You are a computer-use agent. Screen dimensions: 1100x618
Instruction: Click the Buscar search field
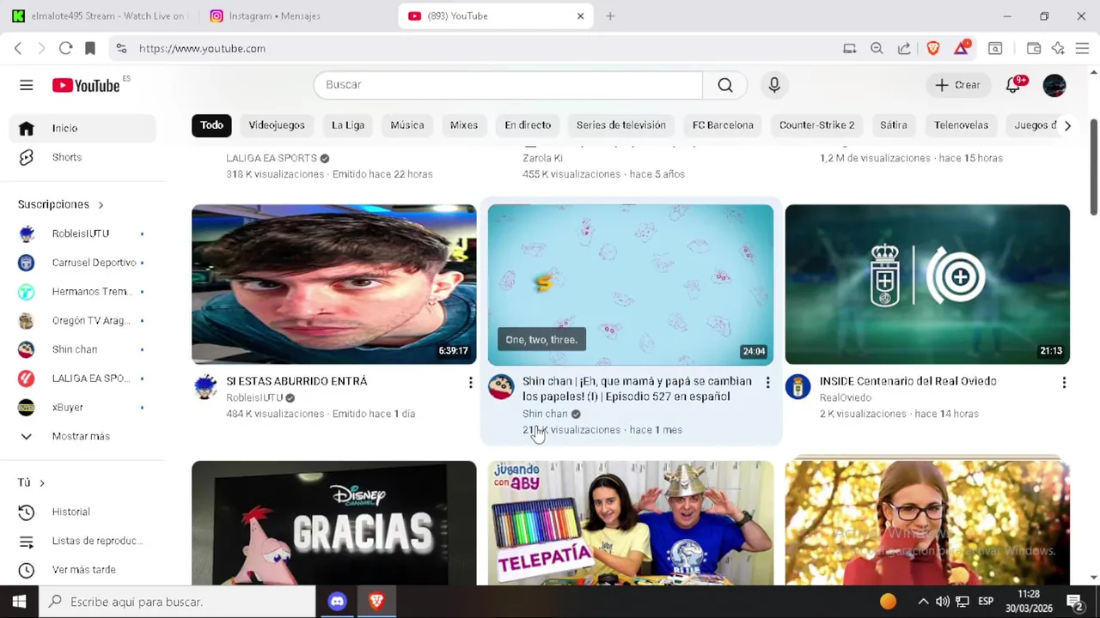click(509, 85)
